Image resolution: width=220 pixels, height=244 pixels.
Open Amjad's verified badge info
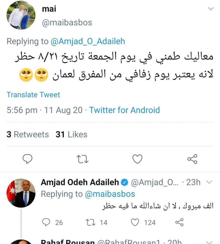point(125,182)
